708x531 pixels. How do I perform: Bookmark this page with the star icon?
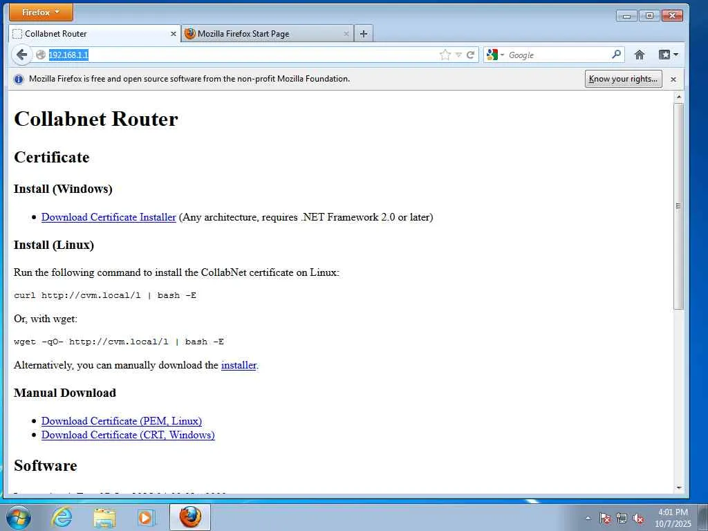point(445,55)
